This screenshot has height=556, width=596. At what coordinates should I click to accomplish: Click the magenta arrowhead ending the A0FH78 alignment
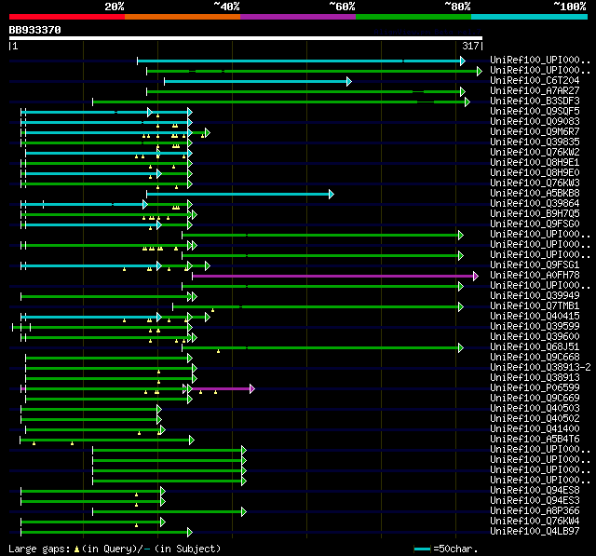476,277
